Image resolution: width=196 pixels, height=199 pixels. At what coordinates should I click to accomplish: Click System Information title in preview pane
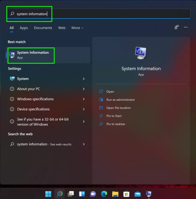(x=141, y=69)
